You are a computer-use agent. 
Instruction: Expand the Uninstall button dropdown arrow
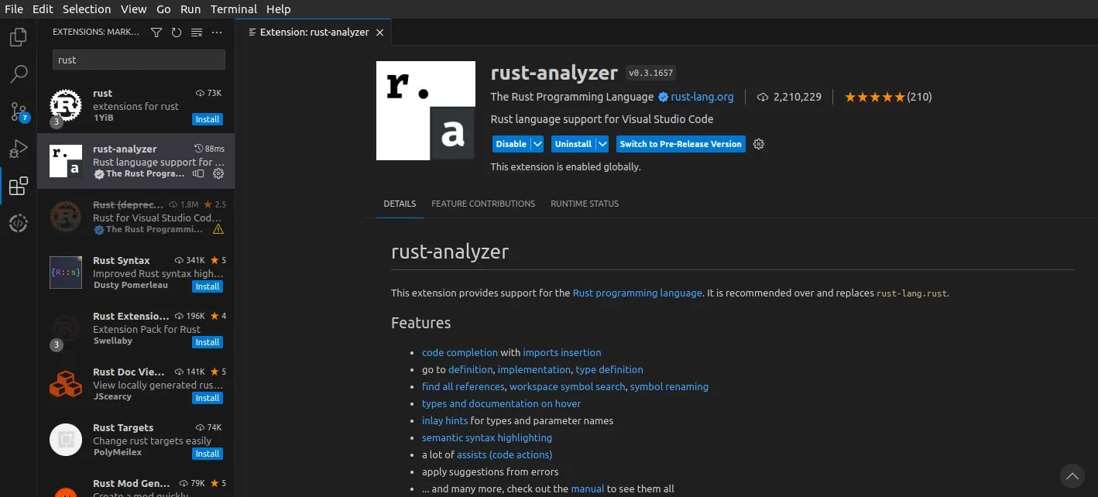(601, 144)
